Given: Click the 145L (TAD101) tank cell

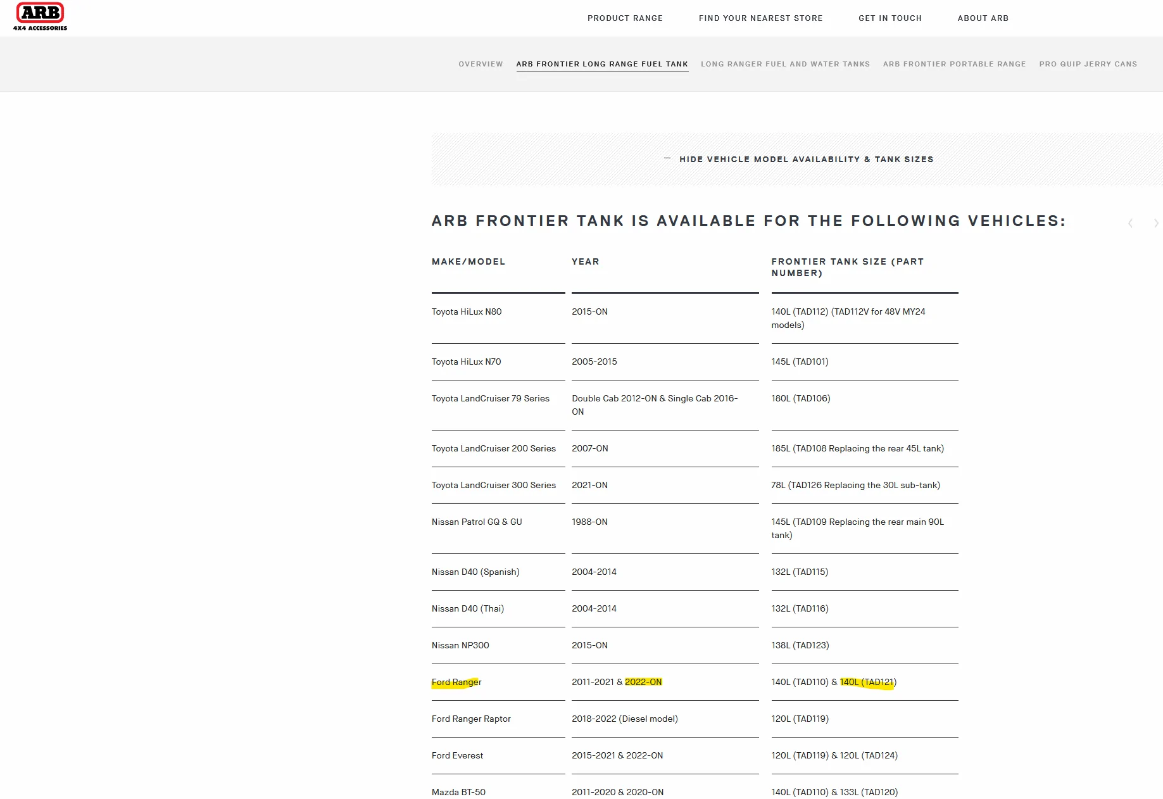Looking at the screenshot, I should [800, 362].
